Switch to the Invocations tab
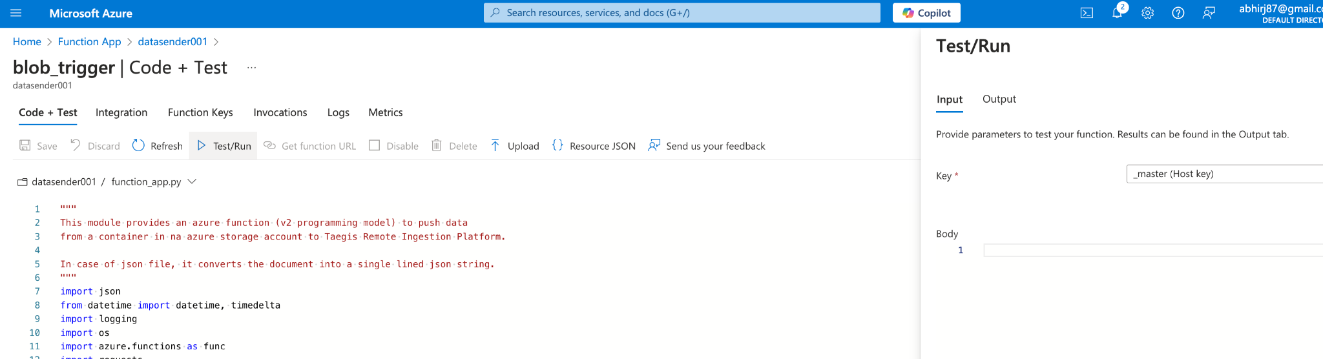Image resolution: width=1323 pixels, height=359 pixels. (280, 112)
